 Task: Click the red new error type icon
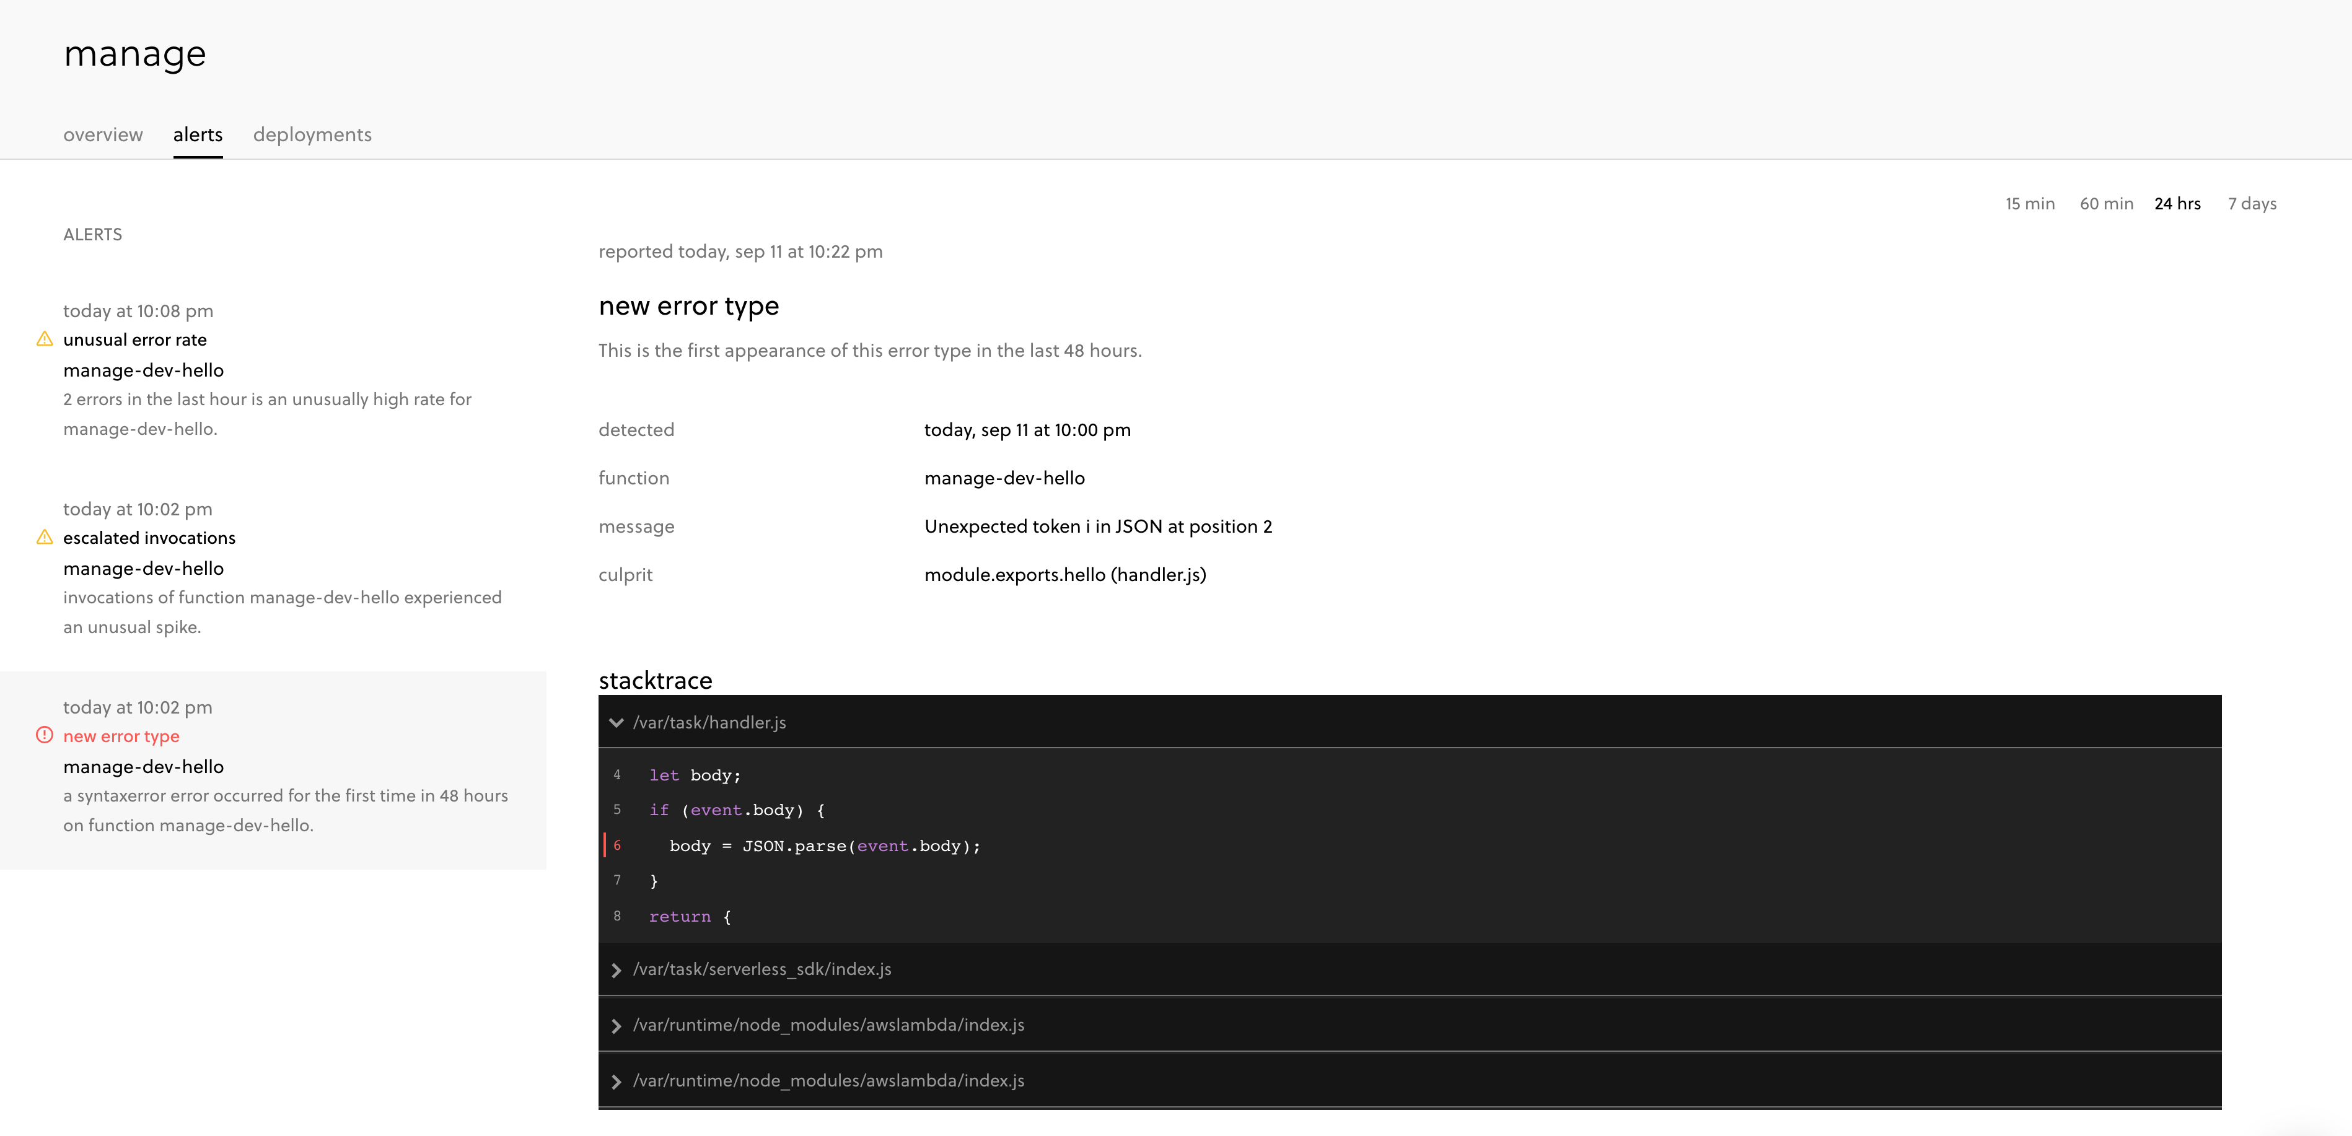pyautogui.click(x=44, y=735)
